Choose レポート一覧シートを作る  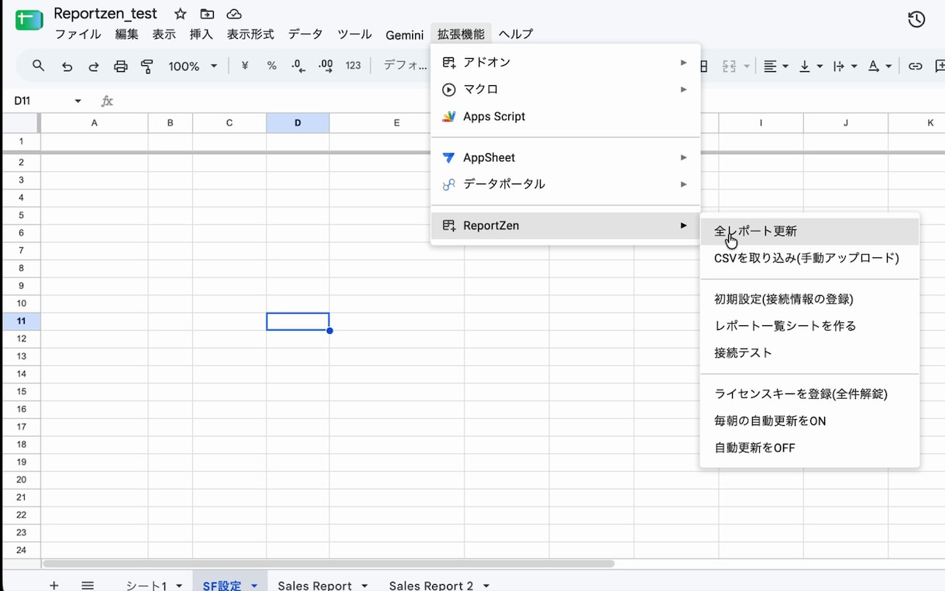pyautogui.click(x=809, y=326)
